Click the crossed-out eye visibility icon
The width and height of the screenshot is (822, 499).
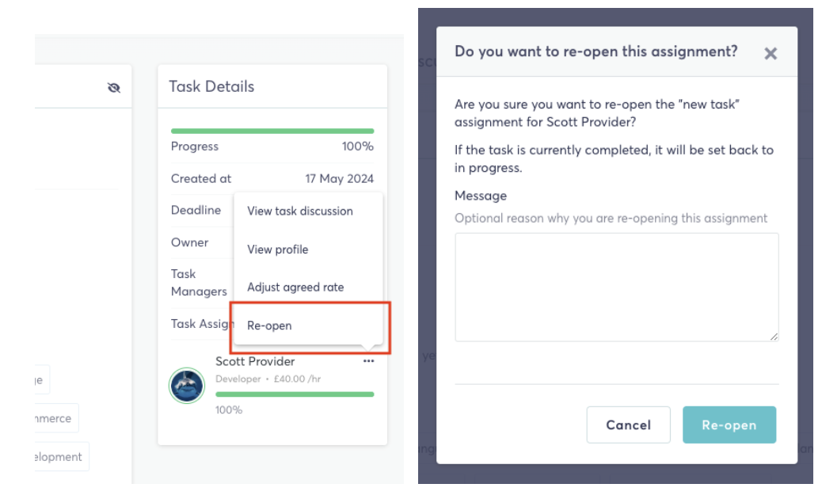click(114, 88)
